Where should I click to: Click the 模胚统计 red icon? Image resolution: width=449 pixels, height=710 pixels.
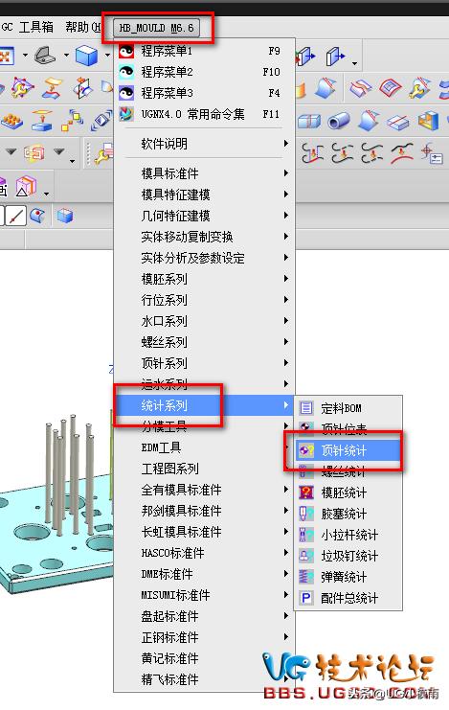(x=306, y=492)
